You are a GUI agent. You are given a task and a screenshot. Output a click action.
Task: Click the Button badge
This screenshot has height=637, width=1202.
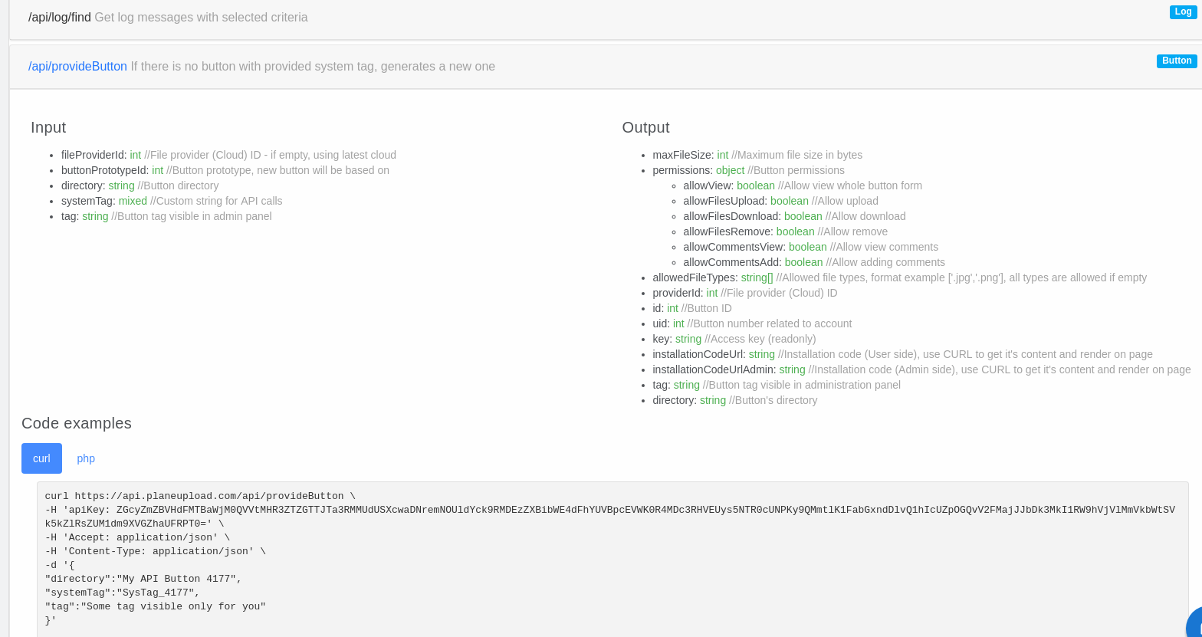click(x=1177, y=61)
